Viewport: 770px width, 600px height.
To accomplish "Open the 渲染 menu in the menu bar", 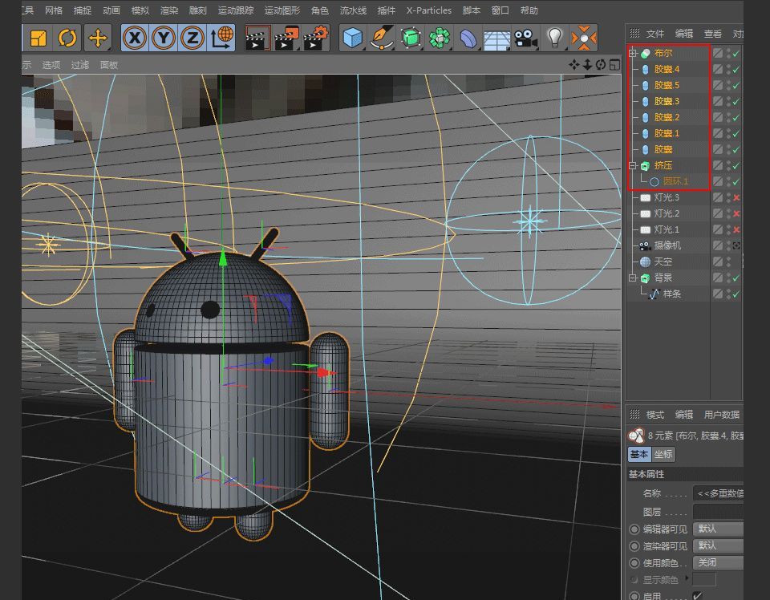I will pos(169,10).
